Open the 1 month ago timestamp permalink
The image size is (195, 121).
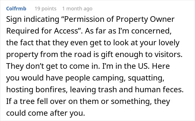77,9
